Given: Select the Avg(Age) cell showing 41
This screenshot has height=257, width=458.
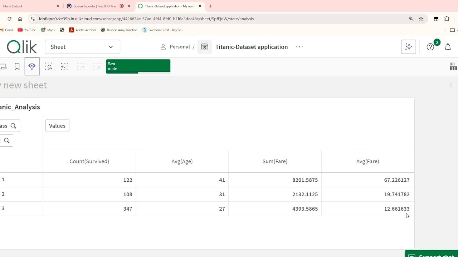Looking at the screenshot, I should click(182, 180).
